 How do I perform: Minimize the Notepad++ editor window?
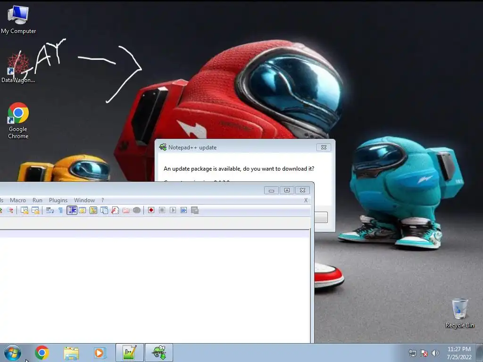[271, 190]
